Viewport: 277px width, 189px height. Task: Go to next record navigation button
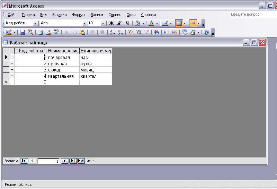tap(65, 161)
